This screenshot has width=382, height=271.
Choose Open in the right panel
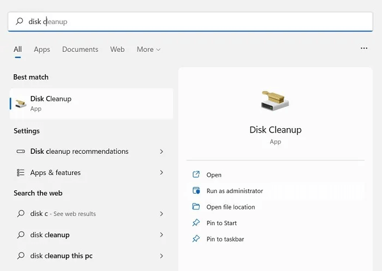pos(214,175)
